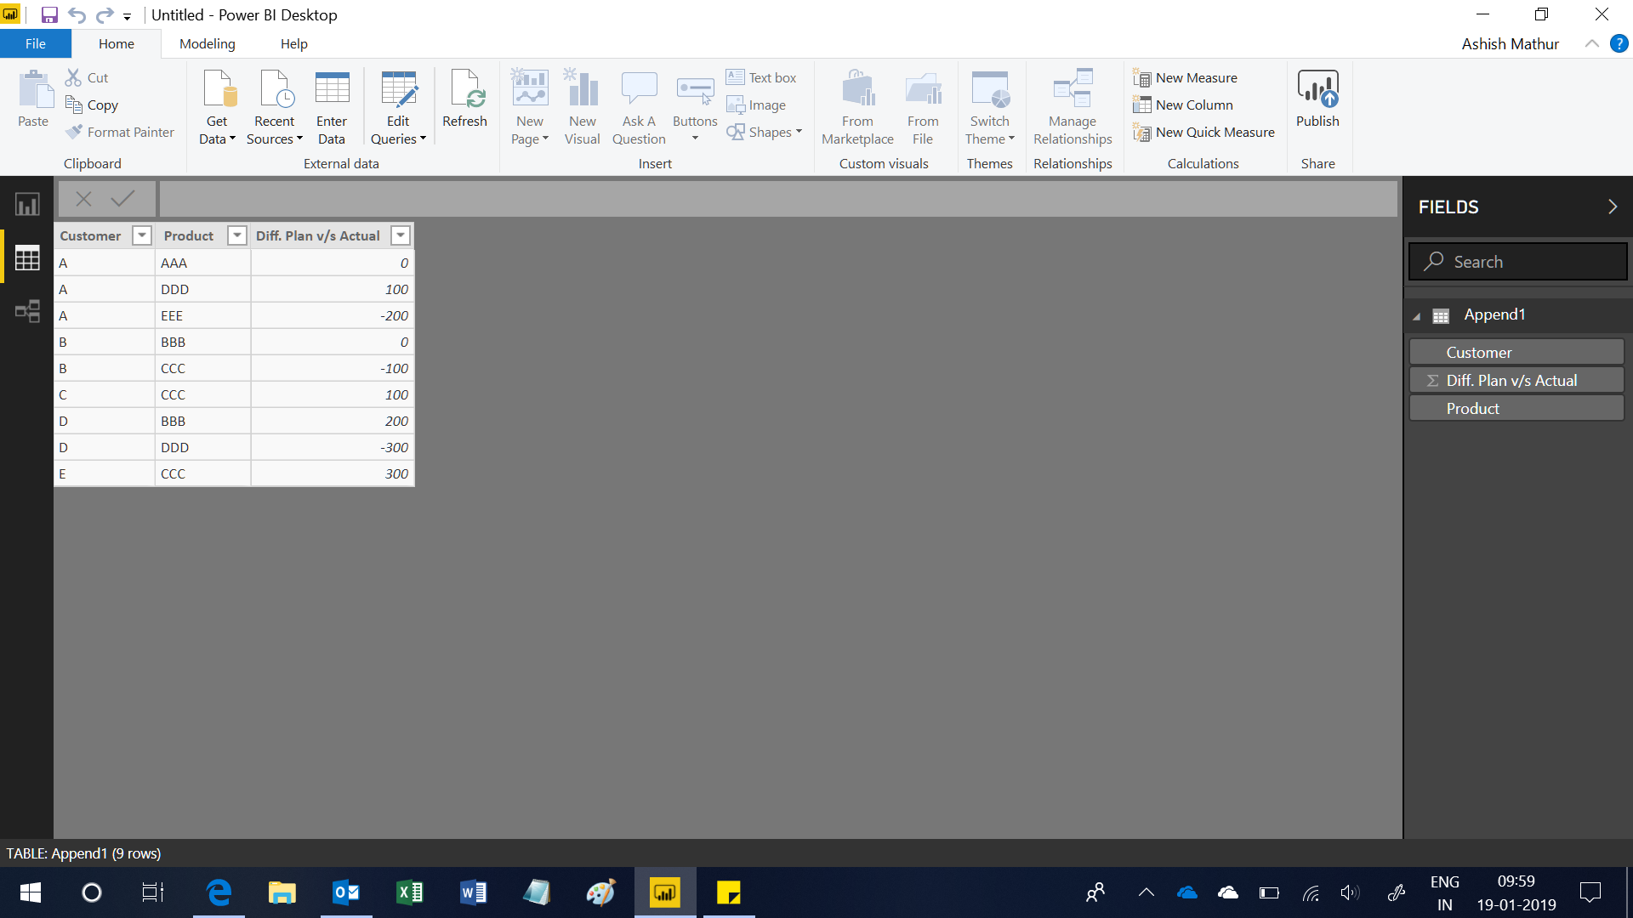Switch to Model view in sidebar

(27, 311)
